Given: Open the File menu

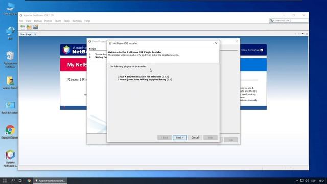Looking at the screenshot, I should click(x=21, y=21).
